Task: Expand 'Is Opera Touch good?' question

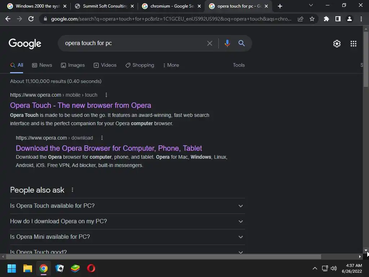Action: 127,250
